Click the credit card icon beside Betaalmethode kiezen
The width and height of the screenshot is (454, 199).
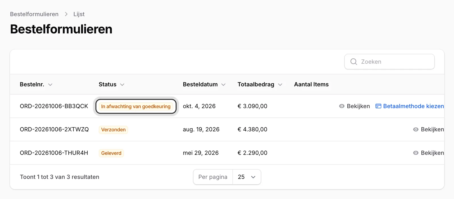(x=378, y=106)
